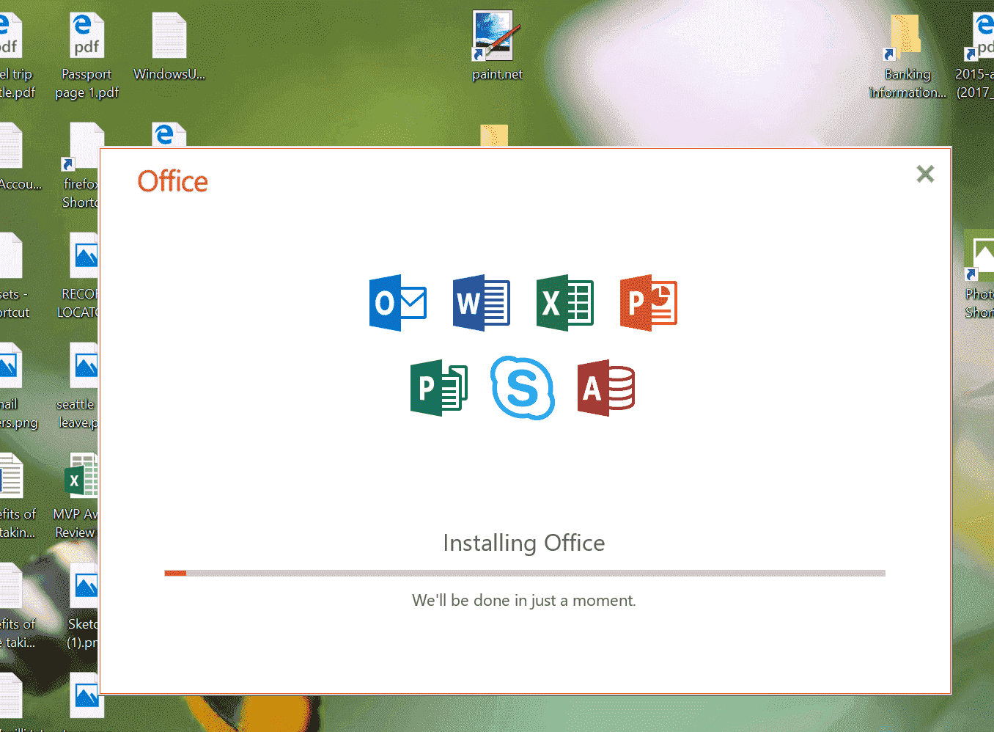Click the Office logo text
This screenshot has width=994, height=732.
tap(173, 181)
